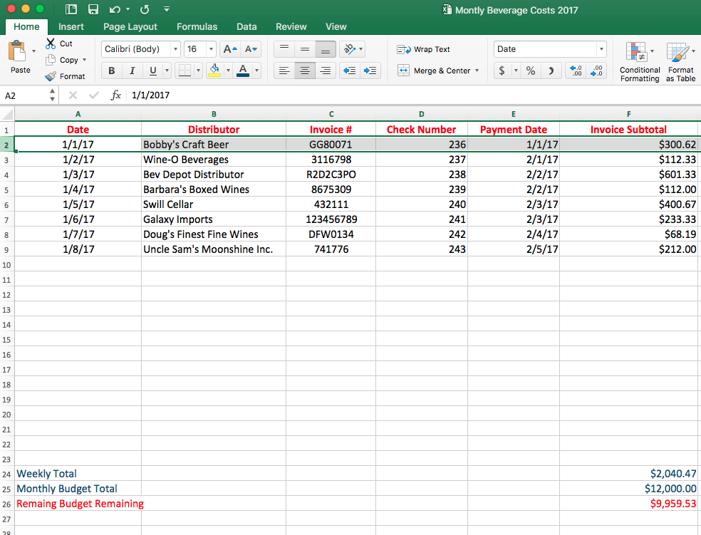Open the customize quick access toolbar arrow

click(x=166, y=9)
